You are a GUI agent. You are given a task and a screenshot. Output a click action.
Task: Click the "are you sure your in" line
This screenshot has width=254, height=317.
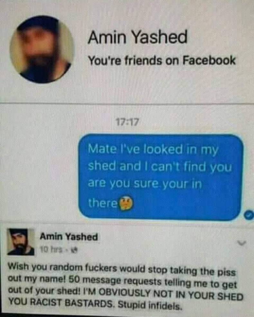point(145,184)
